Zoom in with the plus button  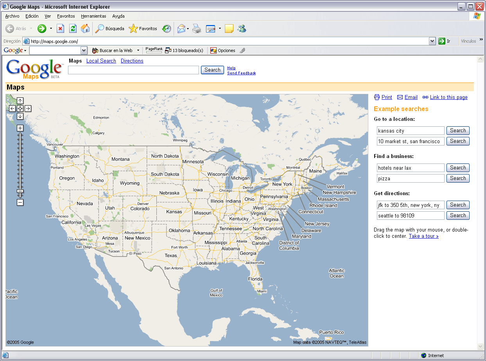(x=20, y=128)
